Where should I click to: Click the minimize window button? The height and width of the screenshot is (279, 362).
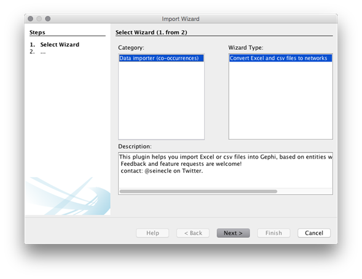click(x=39, y=18)
